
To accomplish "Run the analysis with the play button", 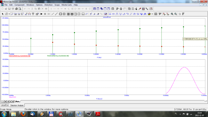I will click(41, 14).
